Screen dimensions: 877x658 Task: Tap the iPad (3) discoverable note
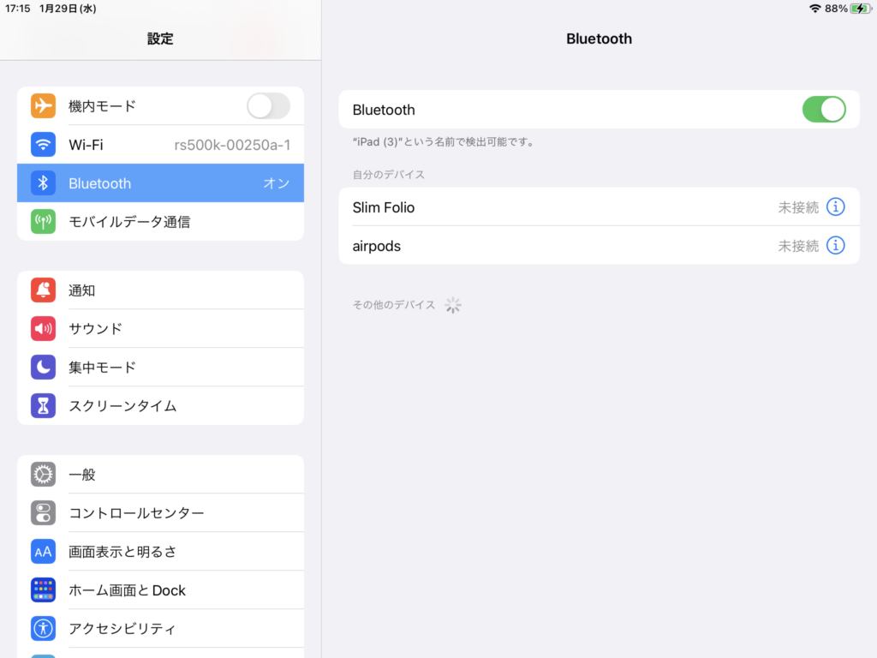tap(443, 142)
